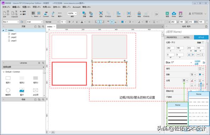The image size is (210, 135).
Task: Click add page icon in pages panel
Action: point(35,27)
